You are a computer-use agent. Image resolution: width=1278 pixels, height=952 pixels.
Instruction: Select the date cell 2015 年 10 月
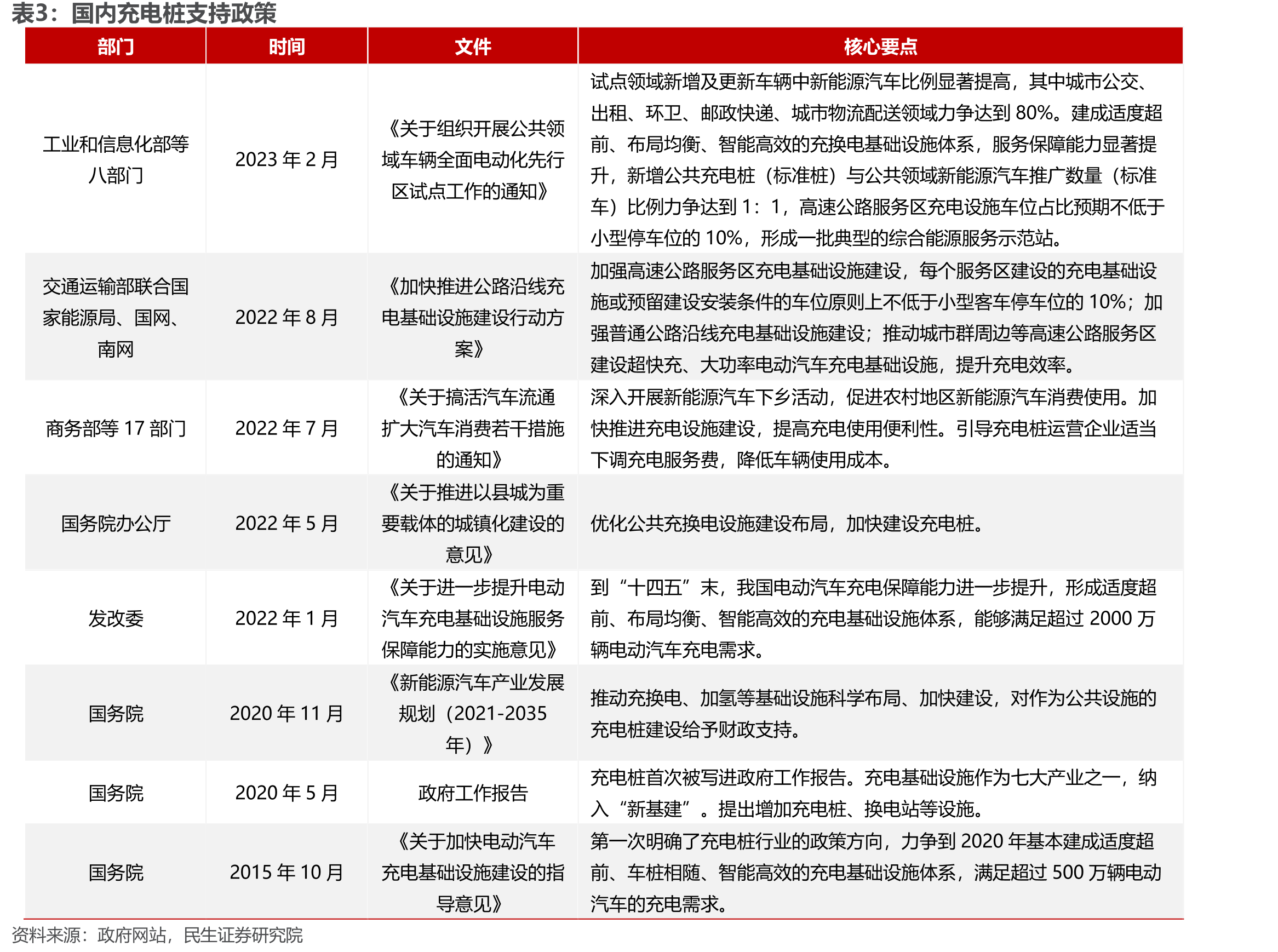coord(286,873)
